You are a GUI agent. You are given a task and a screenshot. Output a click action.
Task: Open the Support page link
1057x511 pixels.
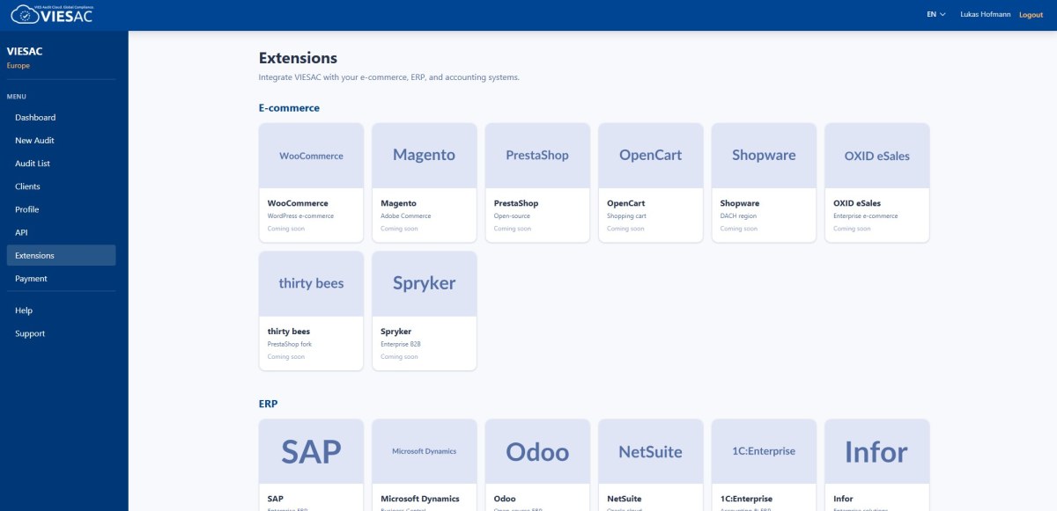tap(31, 333)
